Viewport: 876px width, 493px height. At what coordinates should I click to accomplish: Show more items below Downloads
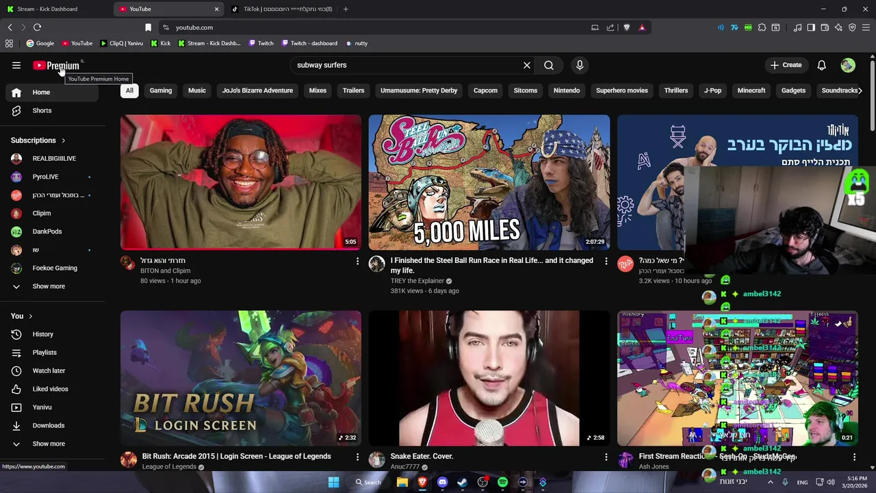[52, 444]
